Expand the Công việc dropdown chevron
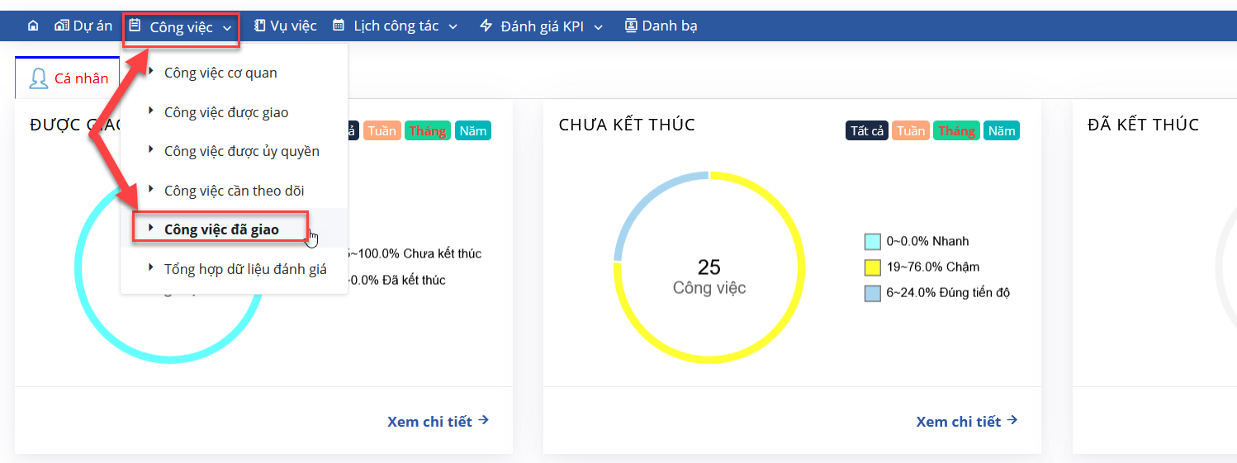Viewport: 1237px width, 463px height. tap(227, 28)
